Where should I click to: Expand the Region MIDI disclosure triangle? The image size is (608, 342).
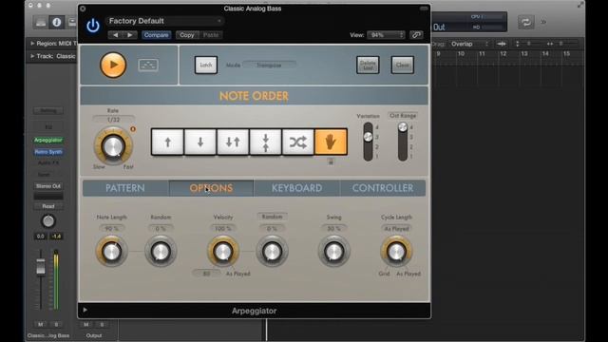point(32,44)
